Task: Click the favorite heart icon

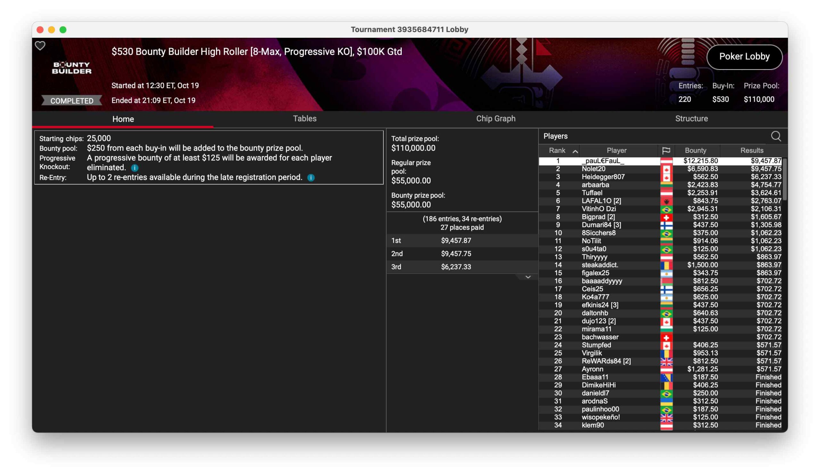Action: tap(40, 46)
